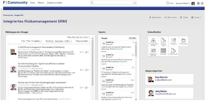205x101 pixels.
Task: Open the Wissen menu
Action: (41, 3)
